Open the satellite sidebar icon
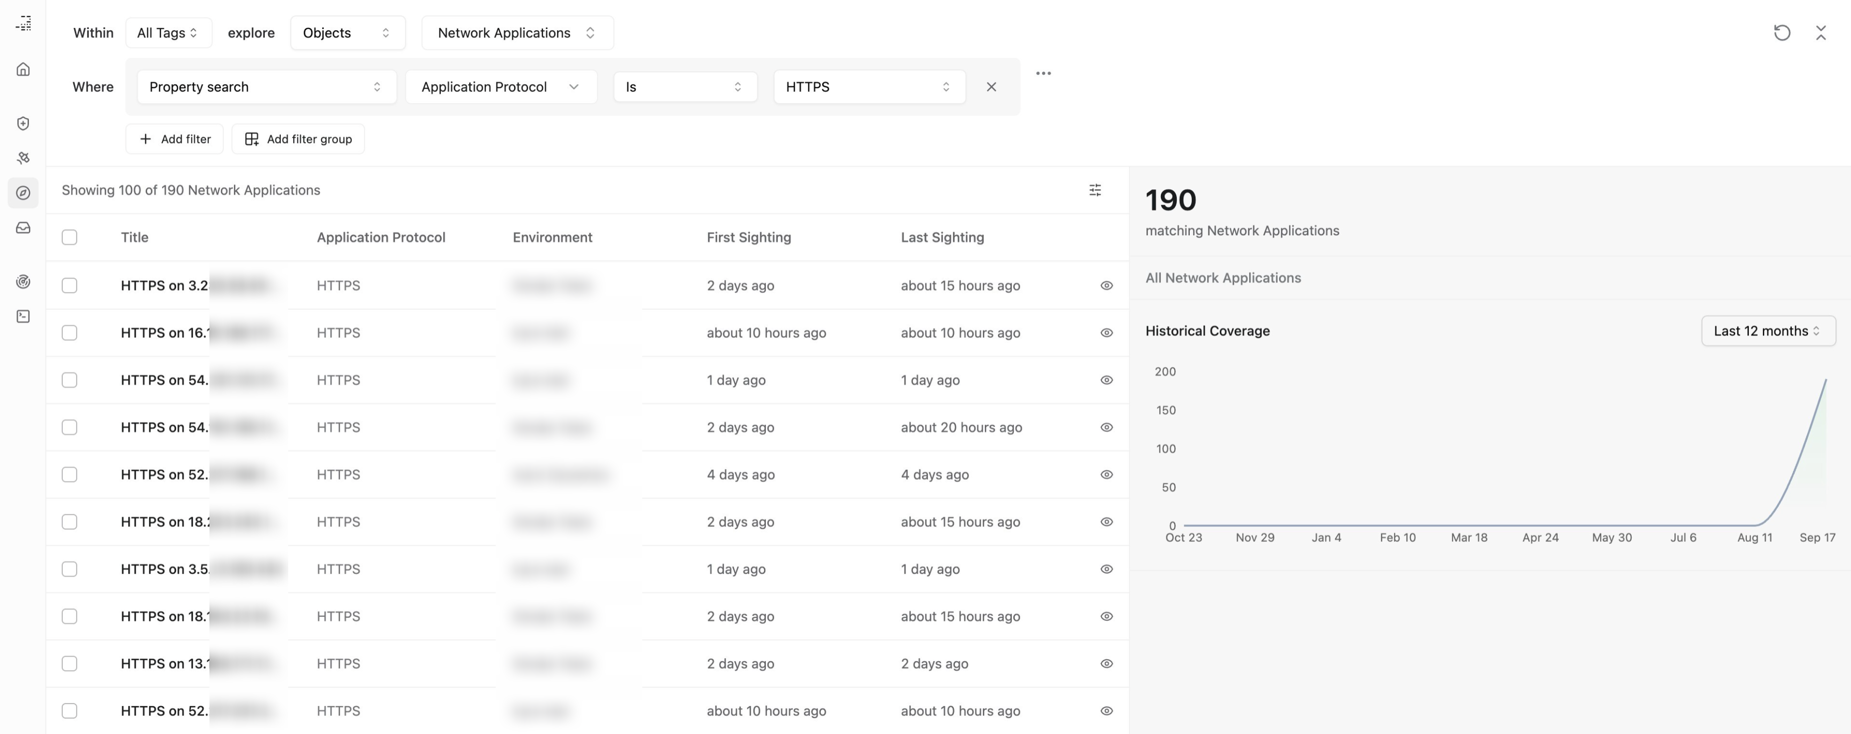Viewport: 1851px width, 734px height. [x=23, y=158]
